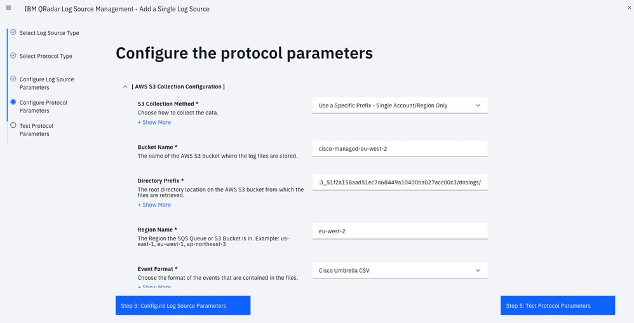Viewport: 634px width, 323px height.
Task: Open the hamburger navigation menu
Action: [8, 8]
